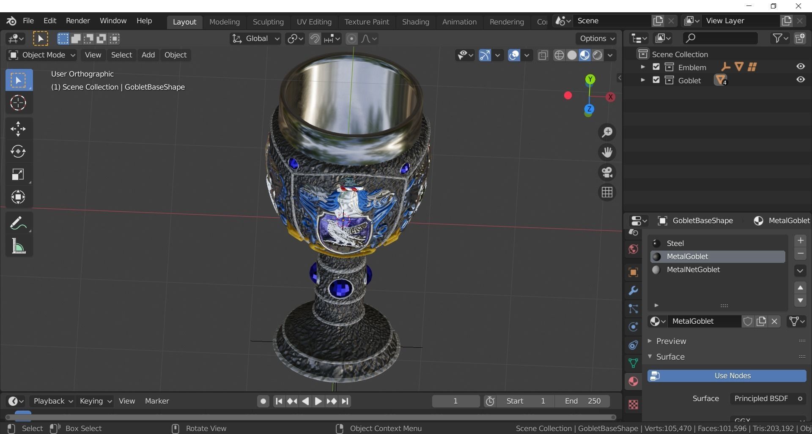Switch to solid viewport shading
This screenshot has height=434, width=812.
(x=572, y=55)
